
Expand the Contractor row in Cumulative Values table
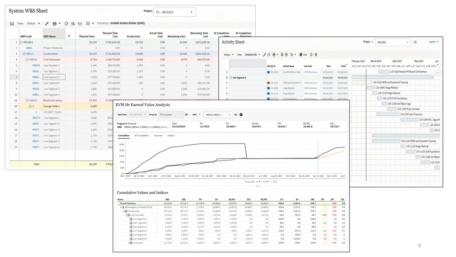129,243
